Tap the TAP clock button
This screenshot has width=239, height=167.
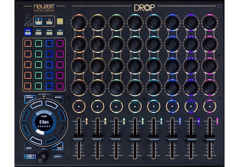49,21
